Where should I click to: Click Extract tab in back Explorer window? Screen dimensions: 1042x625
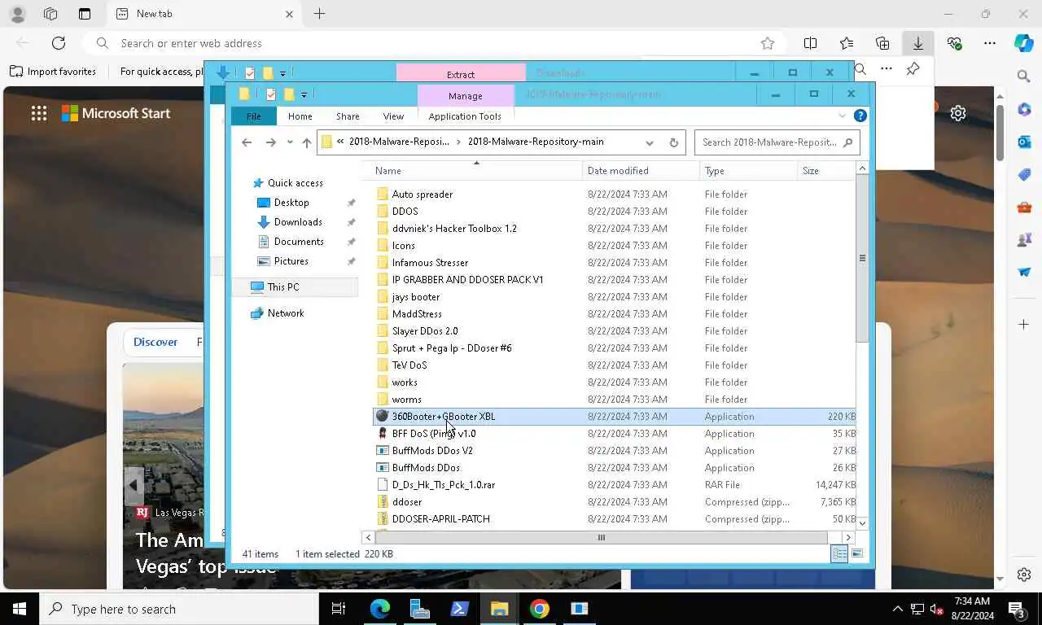pyautogui.click(x=461, y=74)
